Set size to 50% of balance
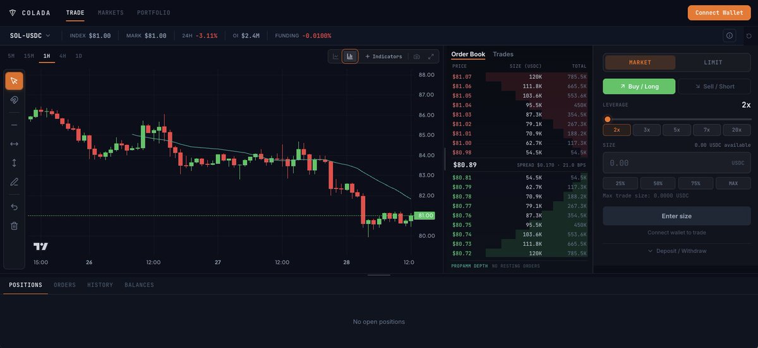Screen dimensions: 758x348 pyautogui.click(x=658, y=183)
